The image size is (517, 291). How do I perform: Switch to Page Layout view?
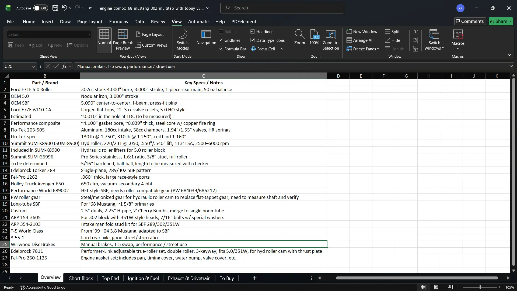[150, 34]
